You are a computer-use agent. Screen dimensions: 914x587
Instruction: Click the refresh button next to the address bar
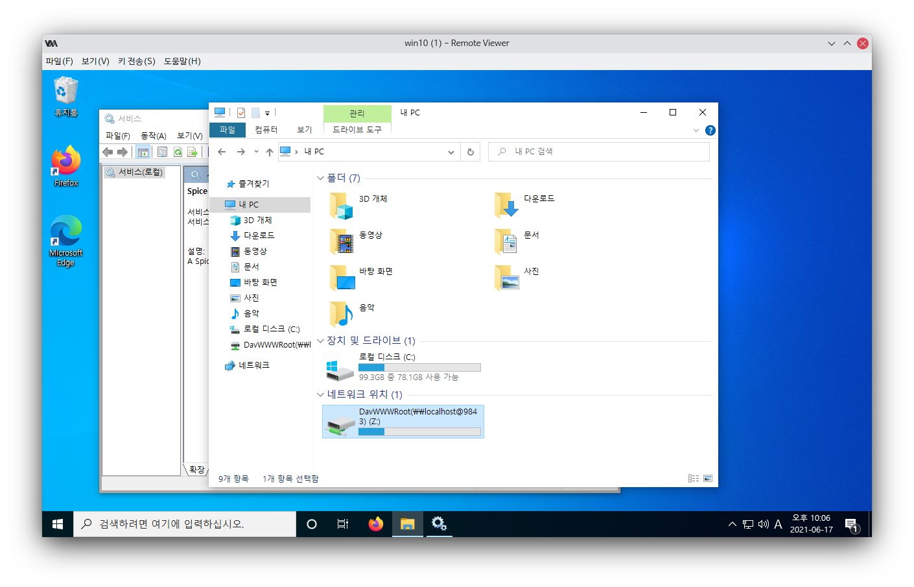click(471, 151)
